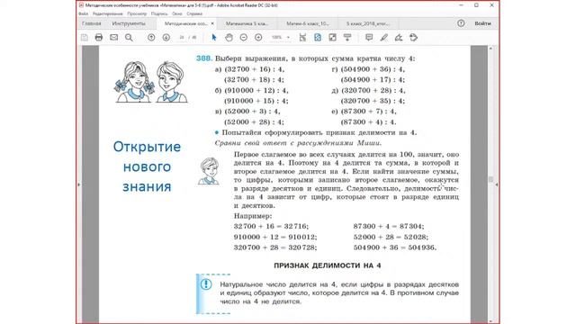Click the read mode icon

tap(347, 38)
